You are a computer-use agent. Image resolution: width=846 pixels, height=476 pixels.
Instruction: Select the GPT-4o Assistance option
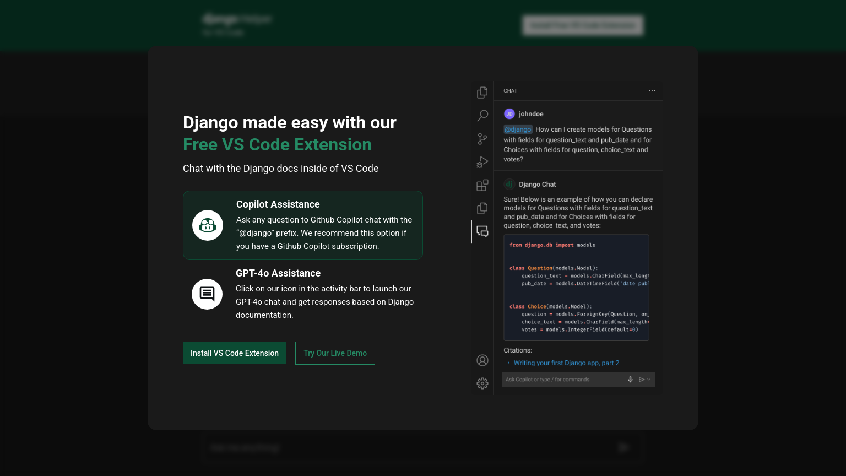pyautogui.click(x=302, y=294)
